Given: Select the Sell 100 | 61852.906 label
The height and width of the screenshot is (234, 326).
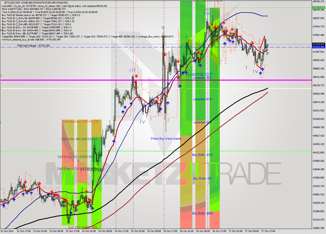Looking at the screenshot, I should tap(83, 227).
